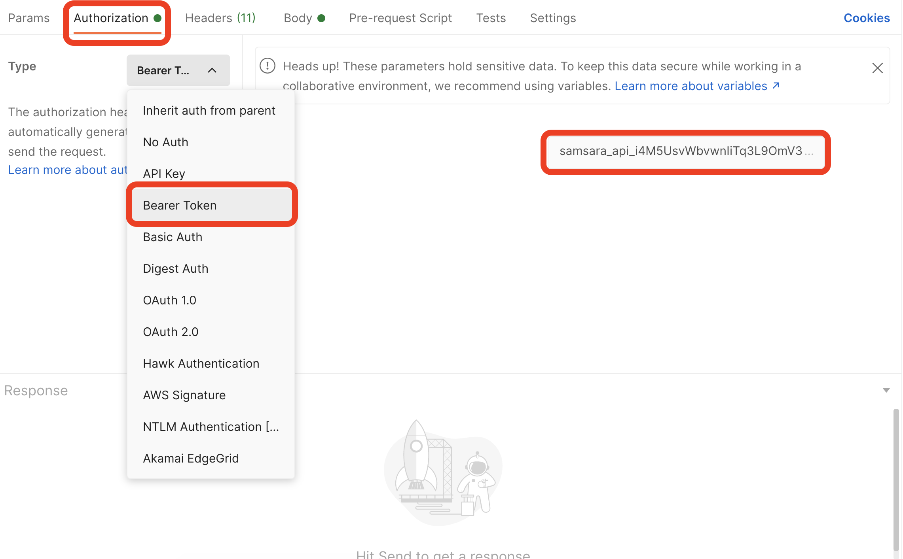Select Akamai EdgeGrid auth type
903x559 pixels.
(191, 458)
